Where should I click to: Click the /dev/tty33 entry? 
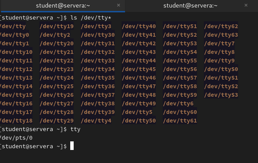point(98,60)
